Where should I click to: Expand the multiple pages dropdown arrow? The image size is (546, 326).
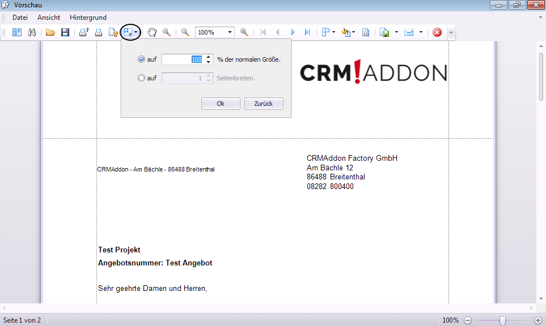point(333,32)
